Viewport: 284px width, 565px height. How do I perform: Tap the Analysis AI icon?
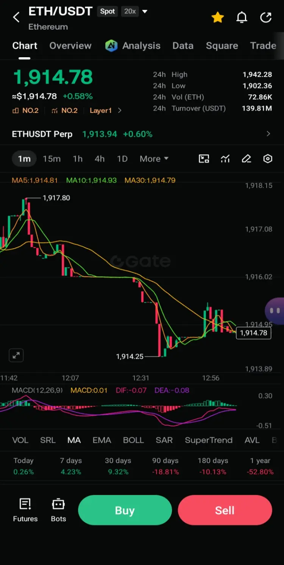pos(111,46)
